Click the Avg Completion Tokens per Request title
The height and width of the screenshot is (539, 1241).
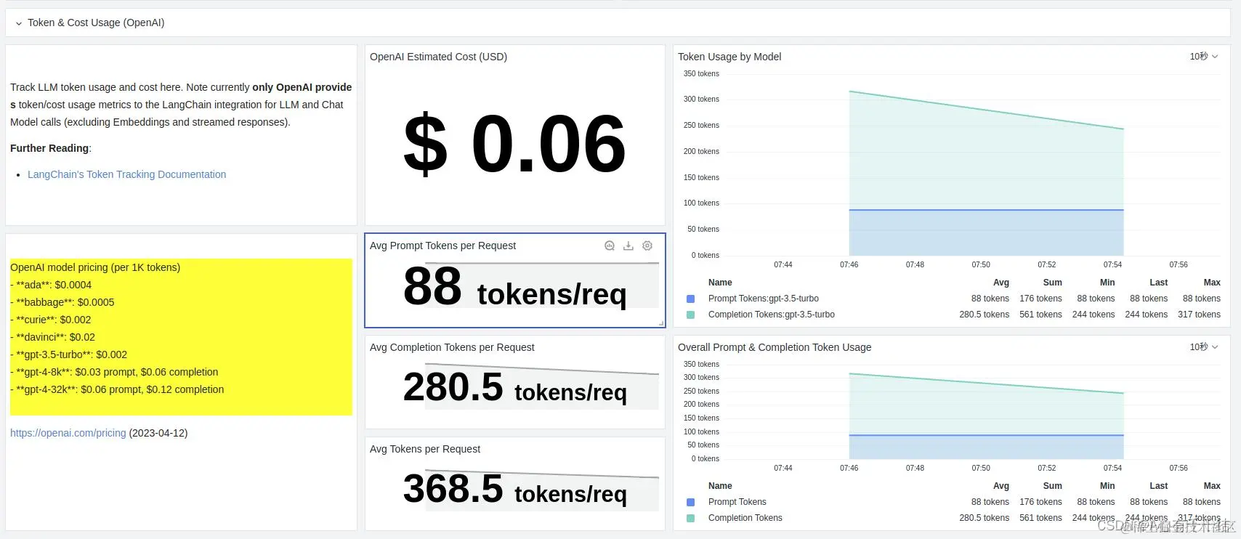(x=452, y=347)
